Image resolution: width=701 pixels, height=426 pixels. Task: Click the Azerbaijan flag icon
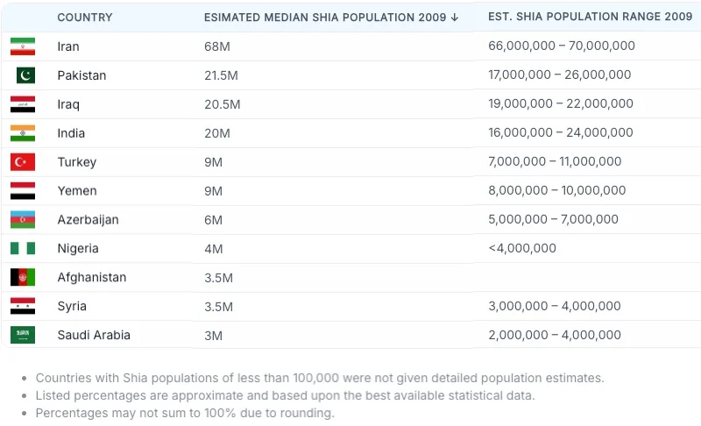(x=23, y=220)
